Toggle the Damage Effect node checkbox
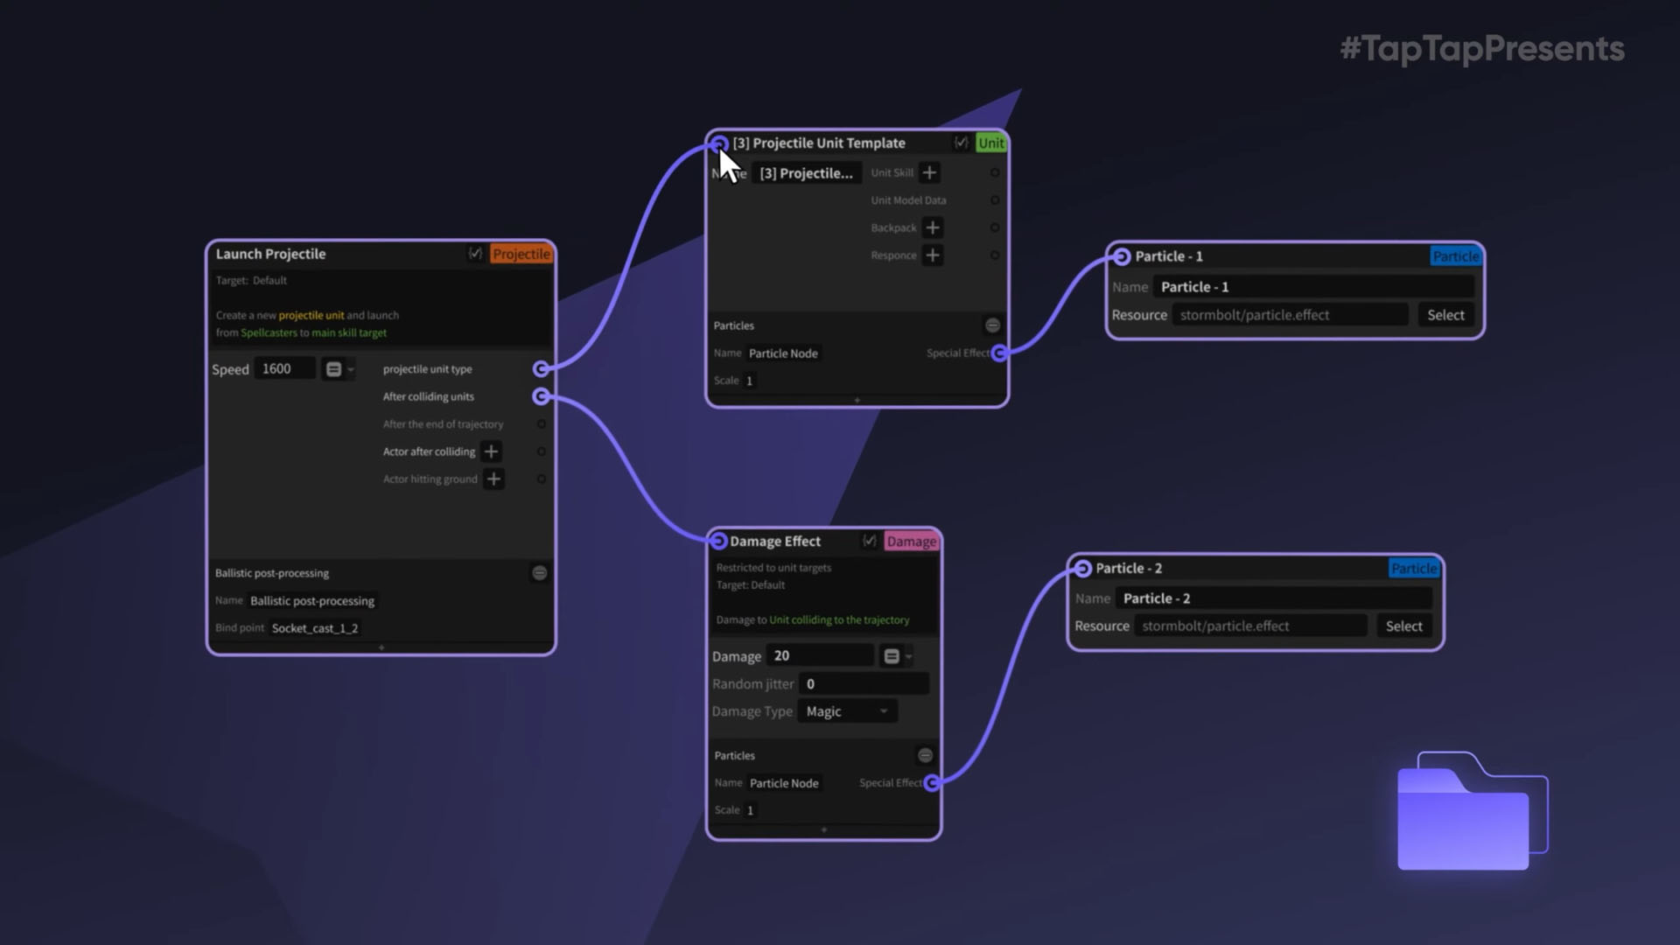The width and height of the screenshot is (1680, 945). point(869,542)
